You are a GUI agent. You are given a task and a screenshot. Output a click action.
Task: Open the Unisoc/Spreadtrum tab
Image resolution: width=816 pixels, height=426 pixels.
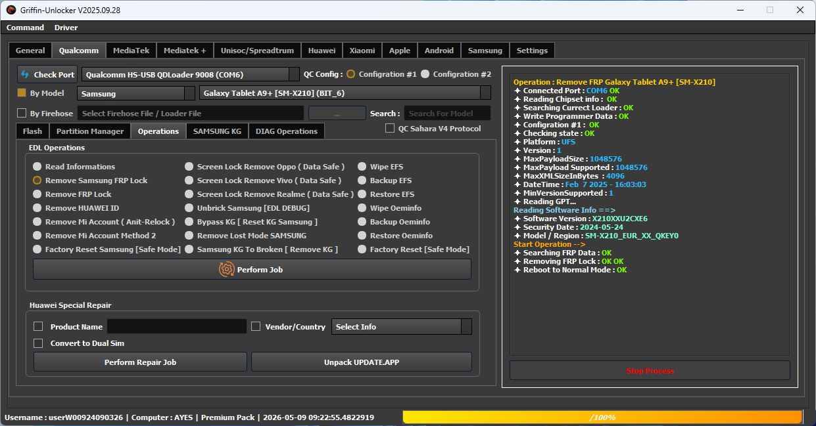point(258,51)
